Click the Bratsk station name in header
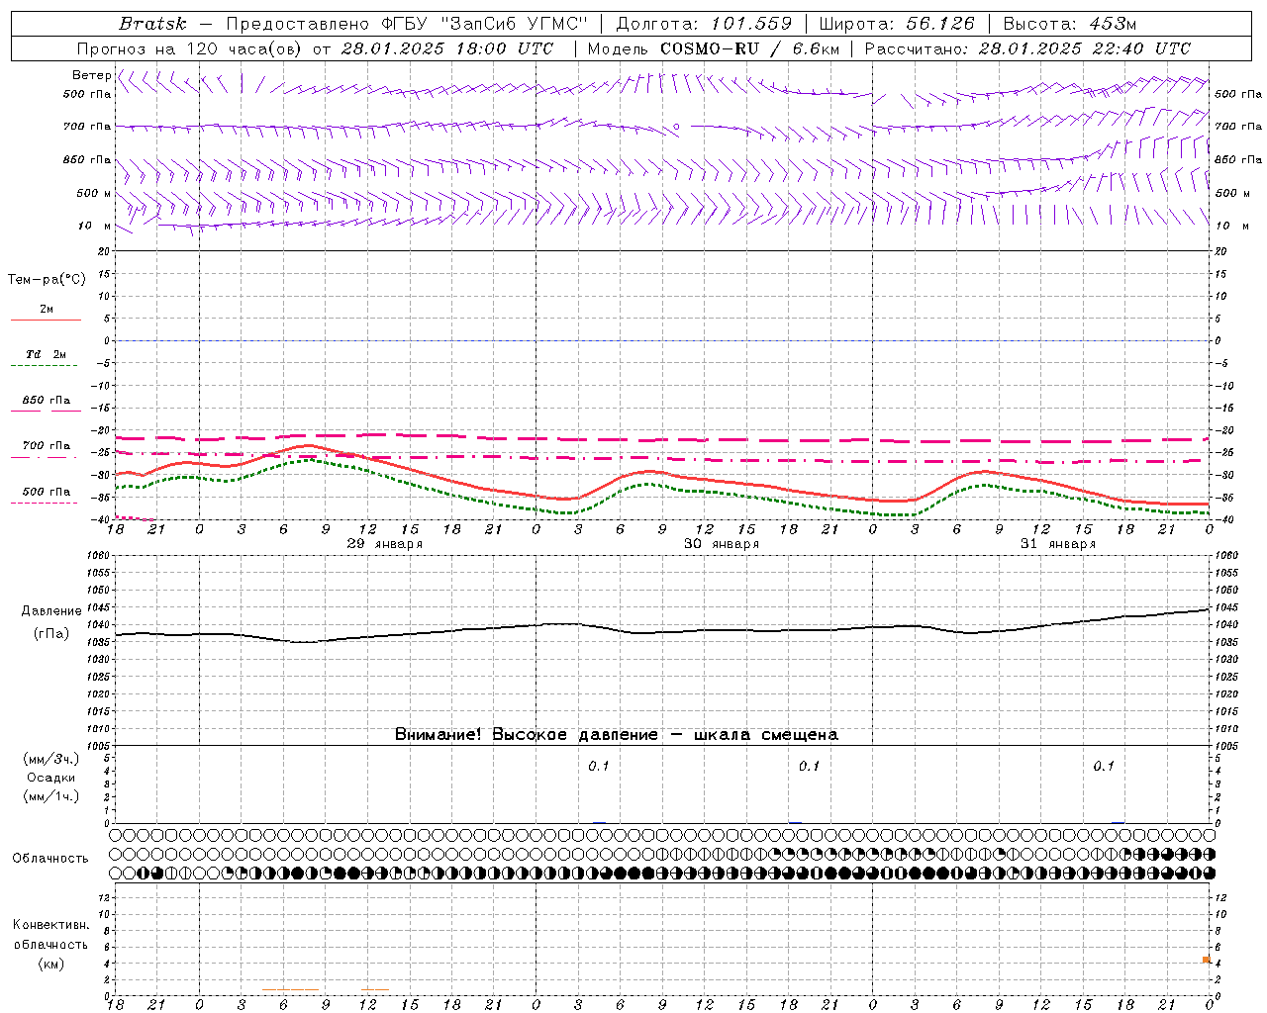This screenshot has height=1013, width=1267. click(x=152, y=24)
